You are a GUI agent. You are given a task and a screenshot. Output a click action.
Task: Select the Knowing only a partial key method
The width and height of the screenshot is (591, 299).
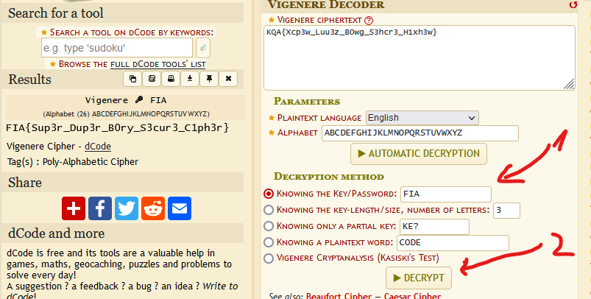269,226
